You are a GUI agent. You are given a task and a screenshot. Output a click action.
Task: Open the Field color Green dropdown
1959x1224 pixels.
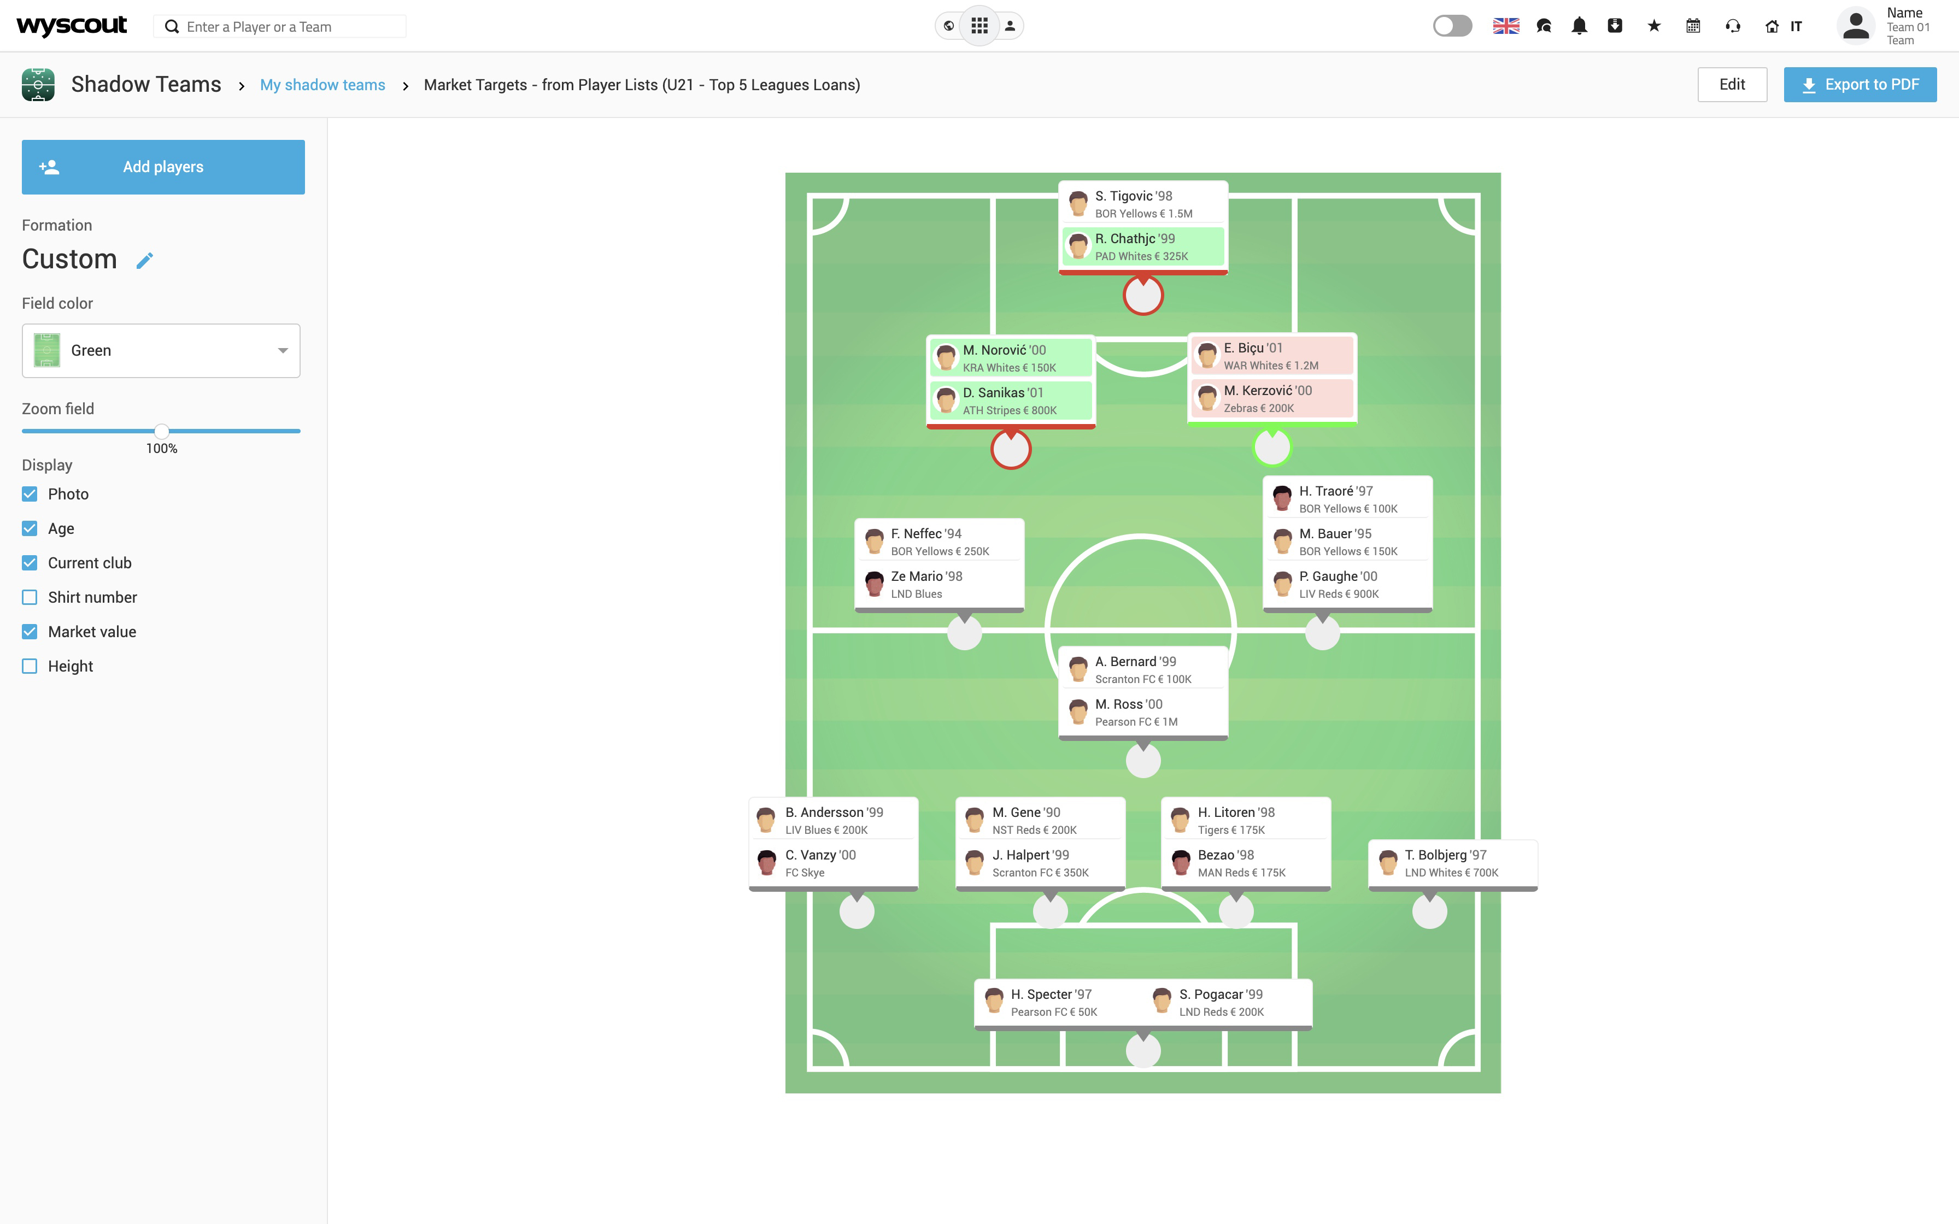point(161,350)
